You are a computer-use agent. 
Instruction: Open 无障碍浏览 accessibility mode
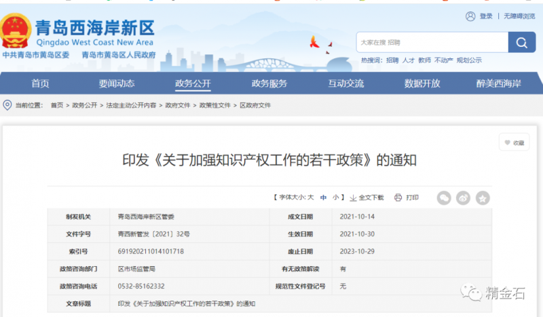click(519, 16)
